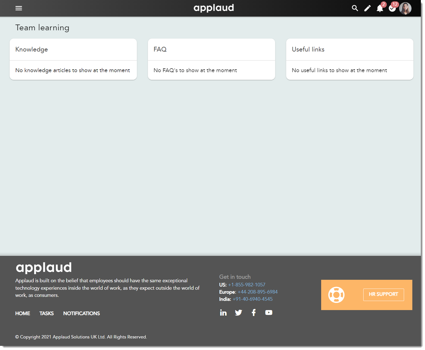Screen dimensions: 425x350
Task: Open the Useful links card heading
Action: [x=308, y=49]
